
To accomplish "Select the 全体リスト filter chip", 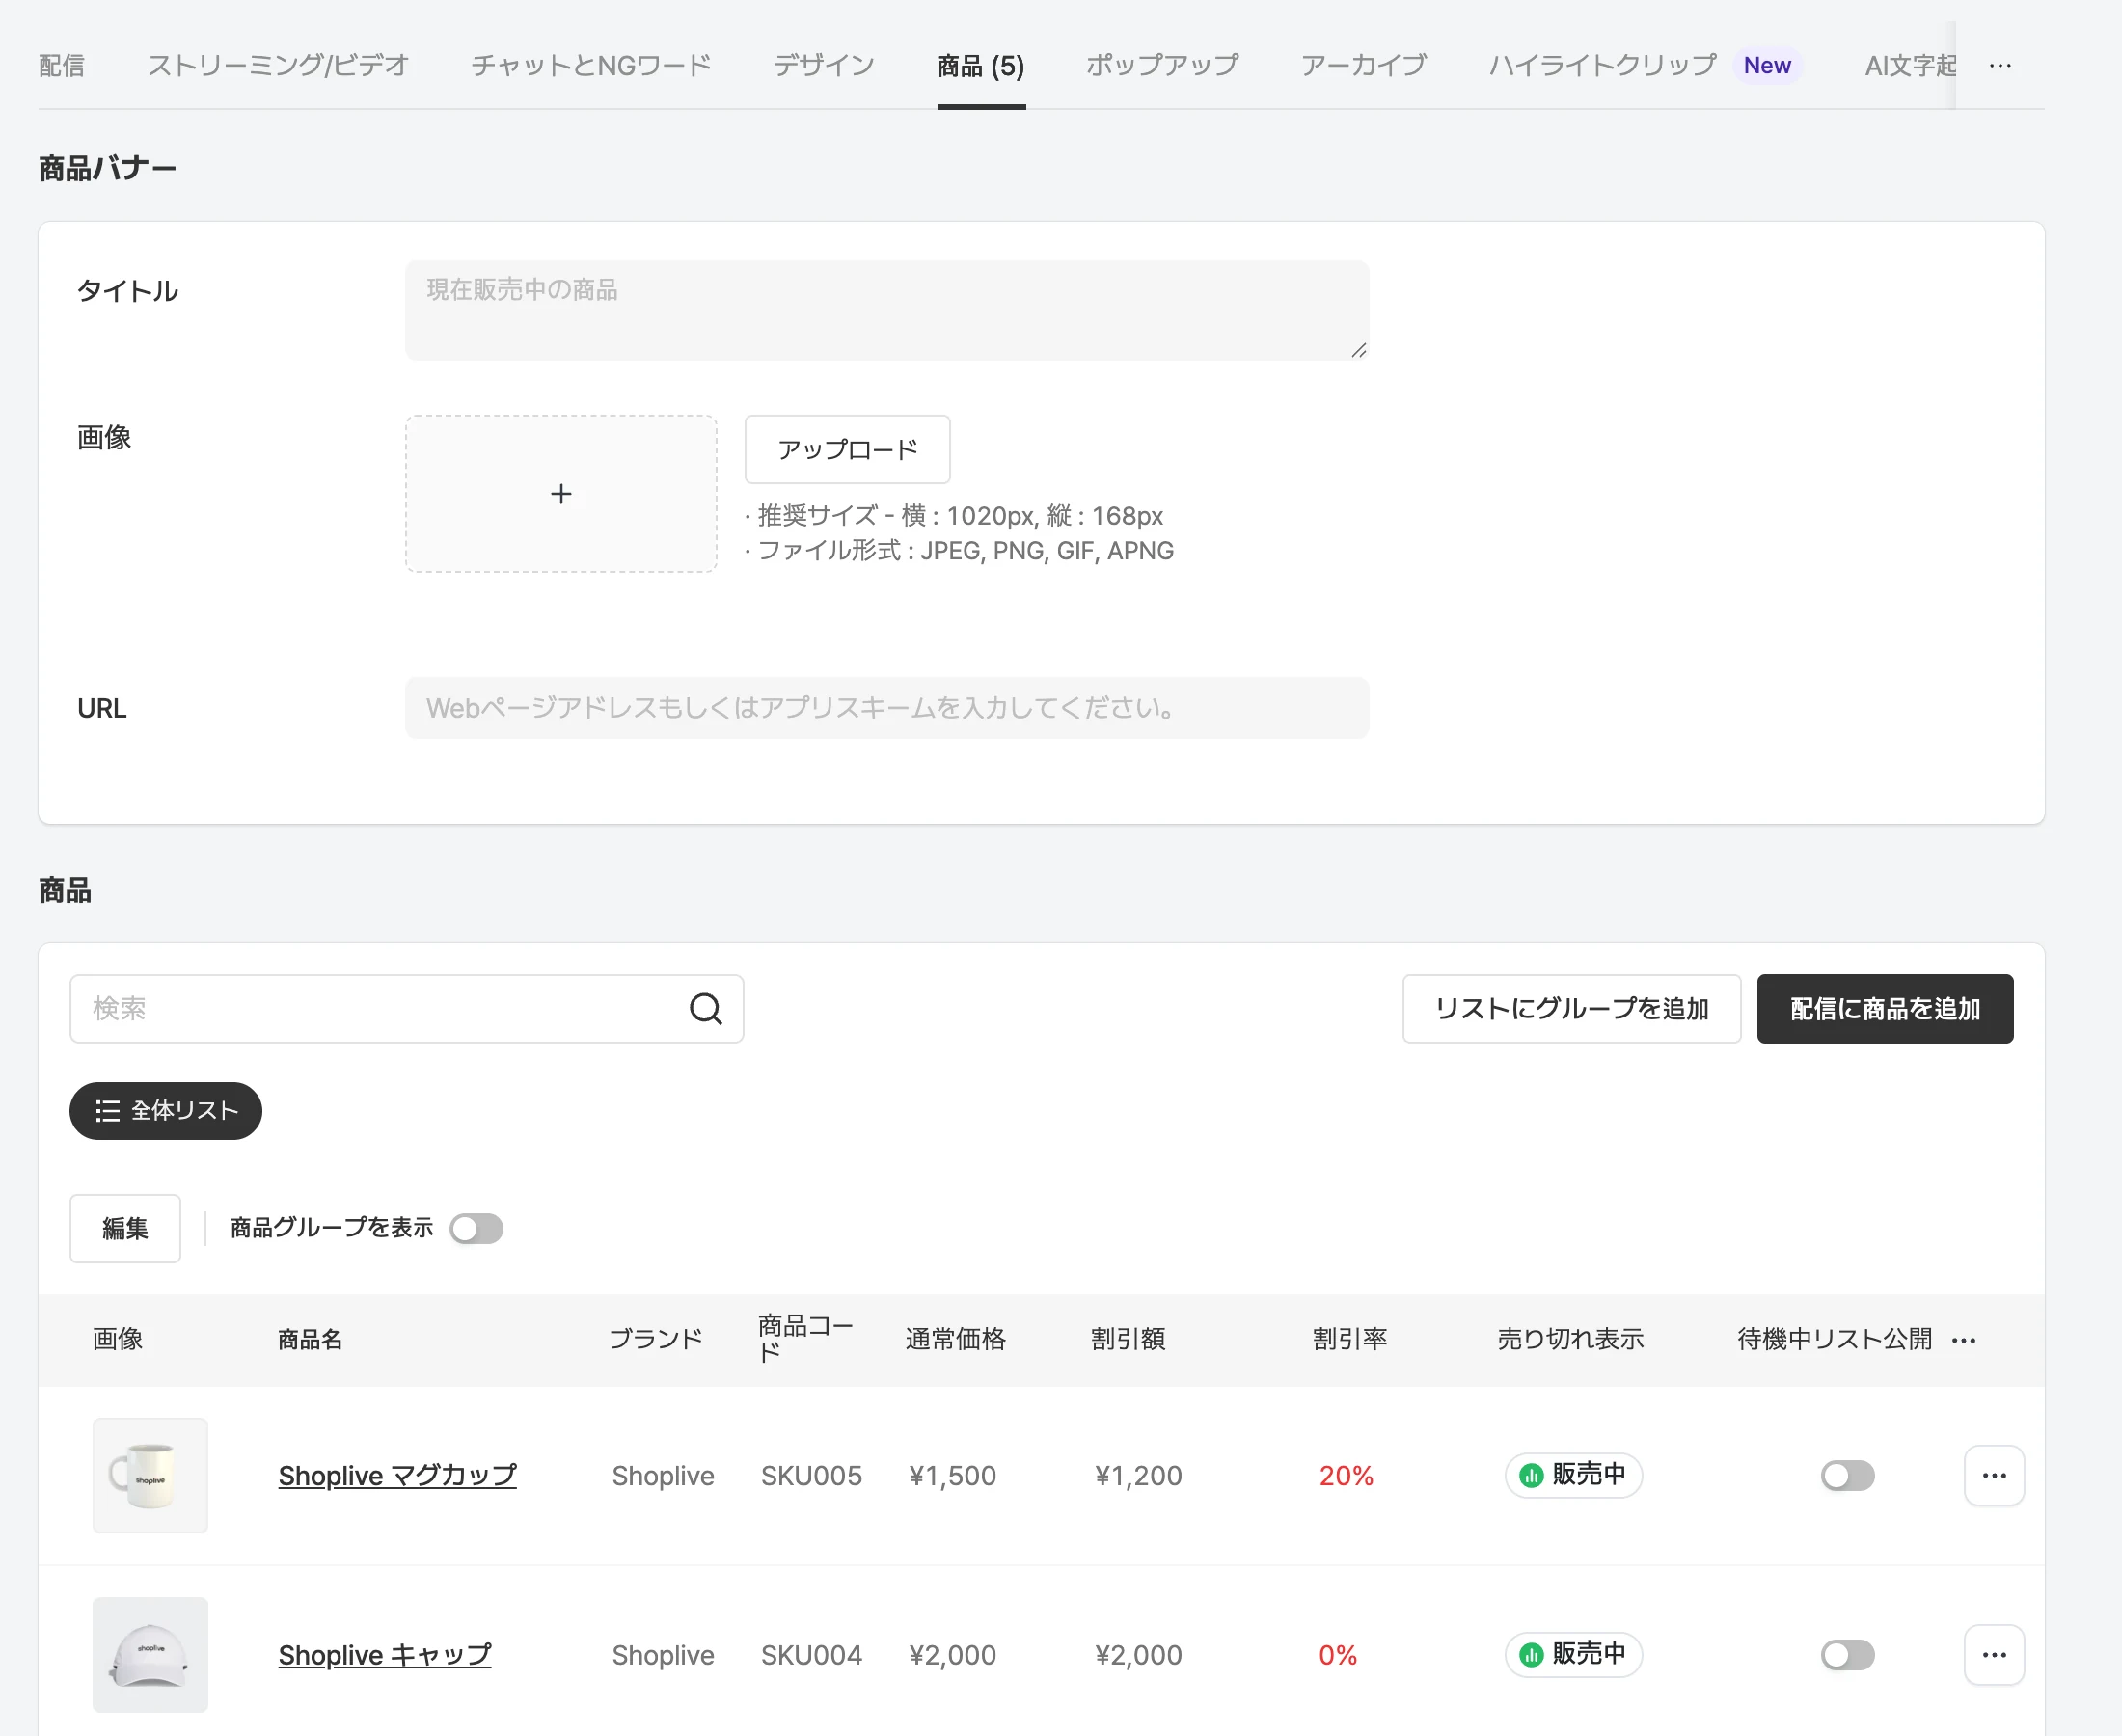I will [166, 1110].
